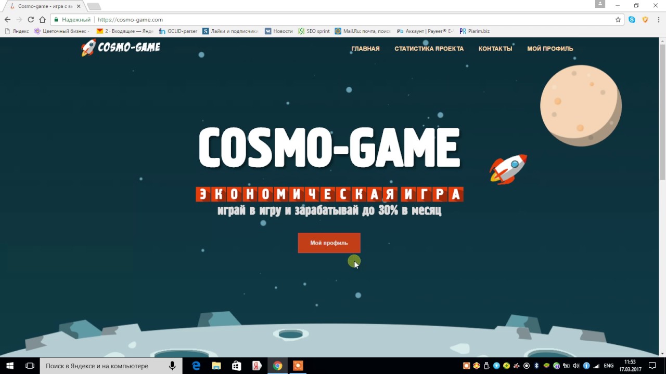Open the Лайки и подписчики bookmark

click(230, 31)
